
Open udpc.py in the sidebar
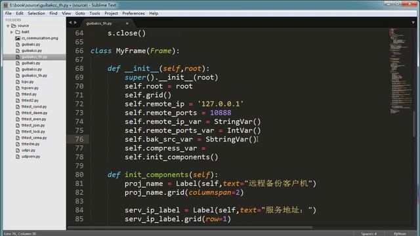tap(28, 150)
